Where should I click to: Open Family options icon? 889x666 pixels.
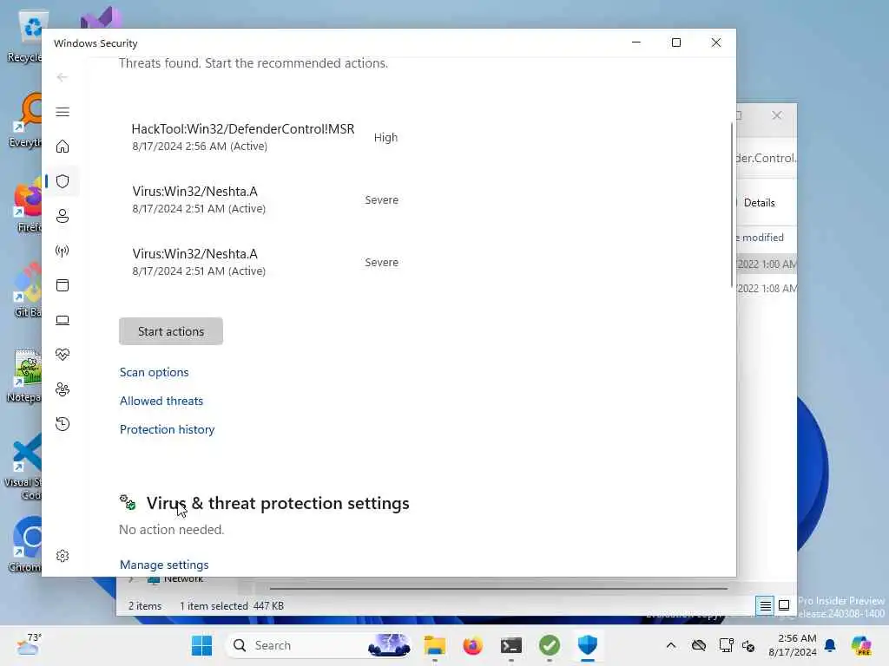coord(63,389)
